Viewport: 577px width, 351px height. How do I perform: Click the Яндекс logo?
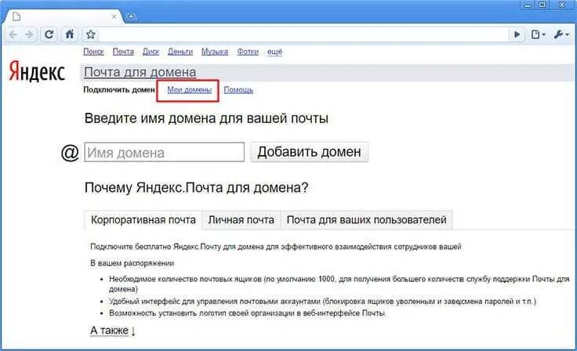tap(37, 71)
